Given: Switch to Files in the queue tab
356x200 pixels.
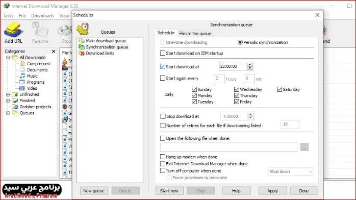Looking at the screenshot, I should tap(195, 34).
